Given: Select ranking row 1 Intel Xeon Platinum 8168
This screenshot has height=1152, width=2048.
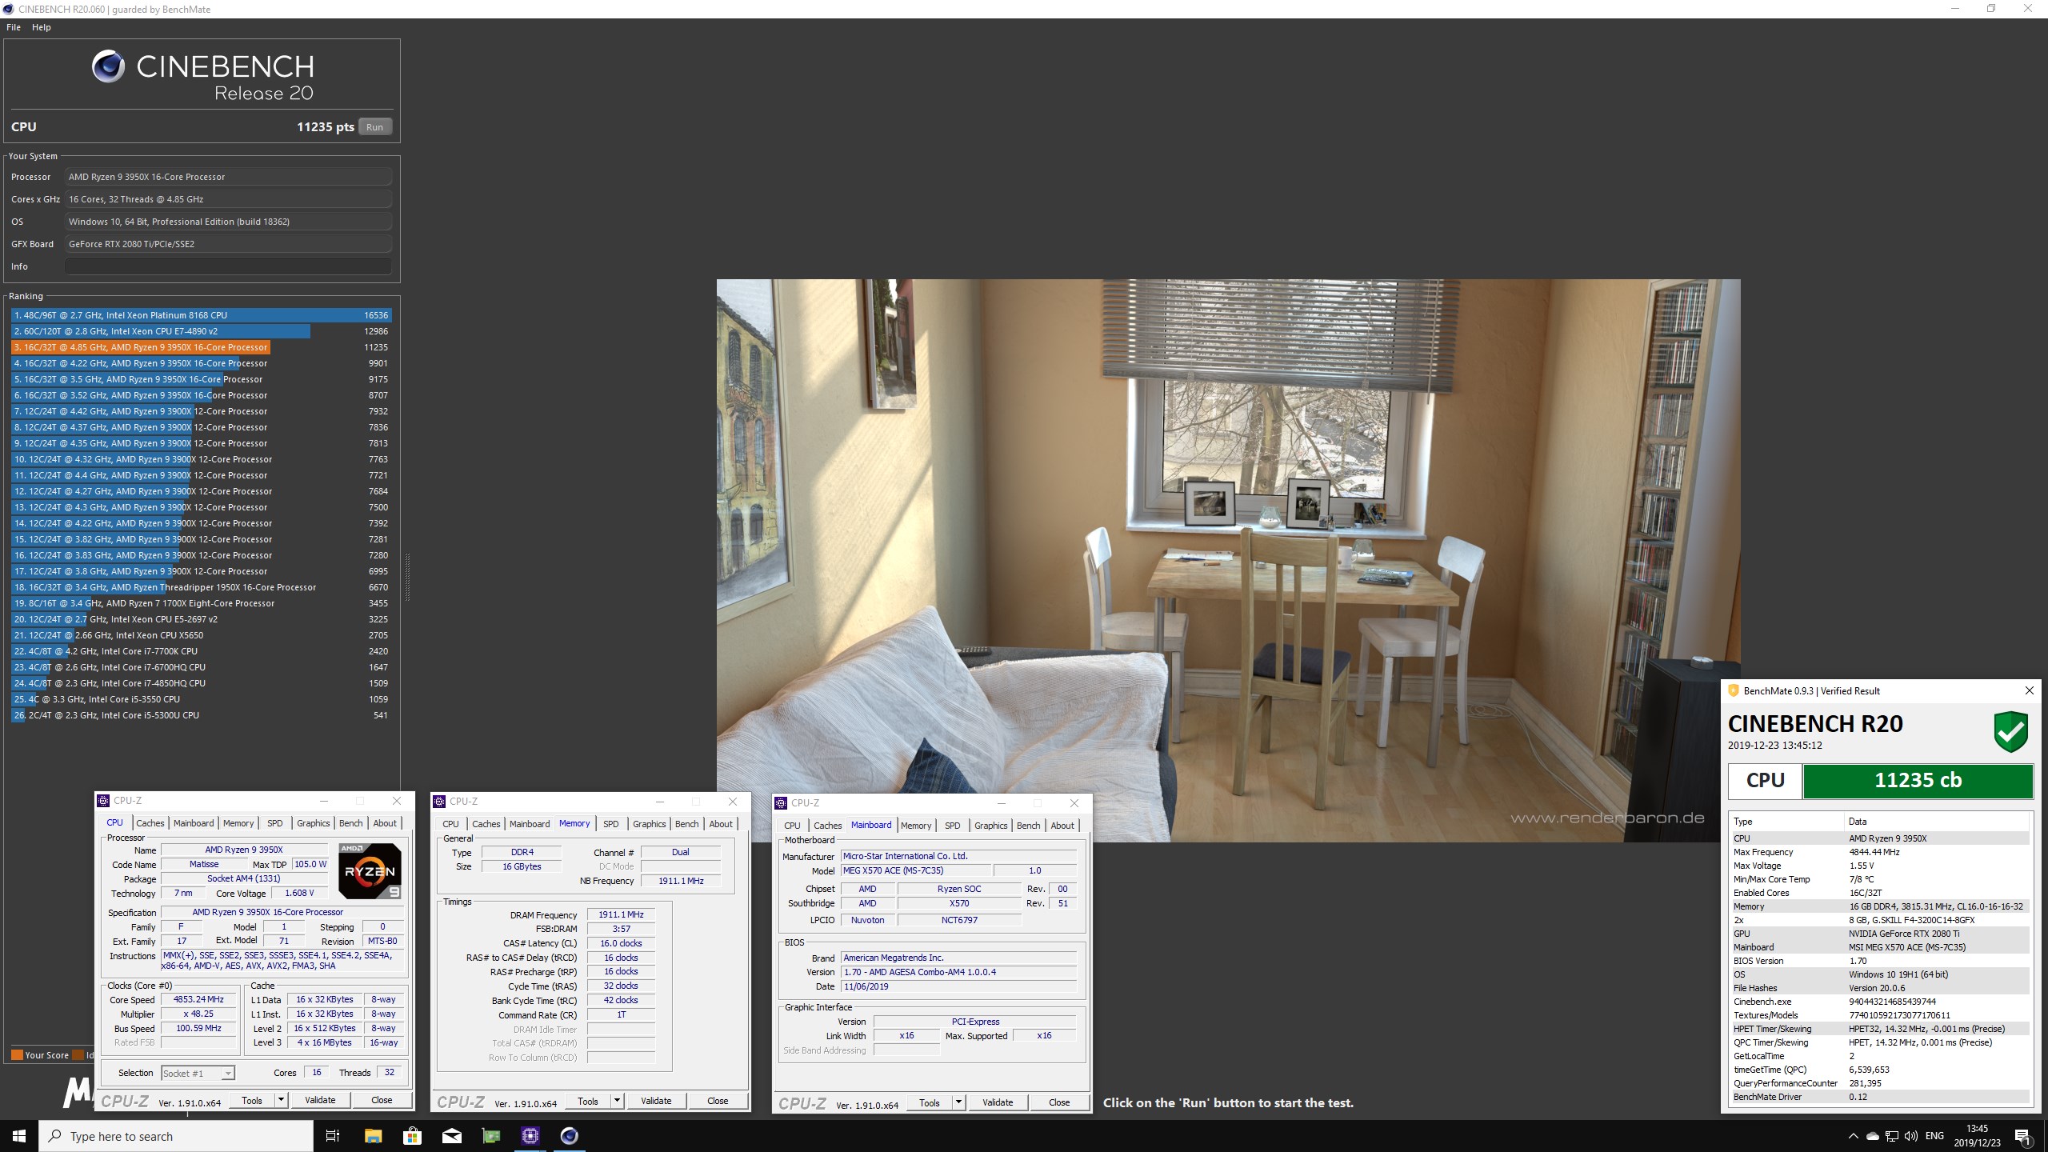Looking at the screenshot, I should (201, 315).
